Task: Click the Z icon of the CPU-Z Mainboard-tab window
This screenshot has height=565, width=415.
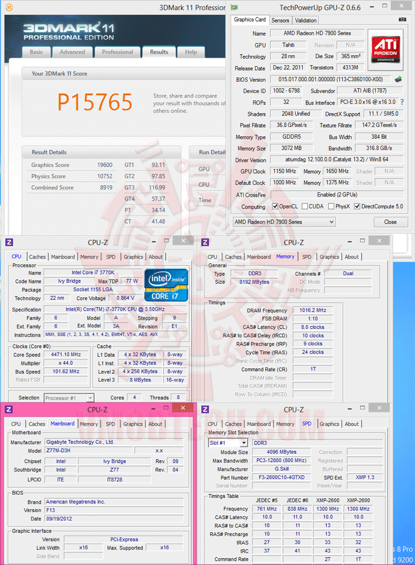Action: (x=9, y=409)
